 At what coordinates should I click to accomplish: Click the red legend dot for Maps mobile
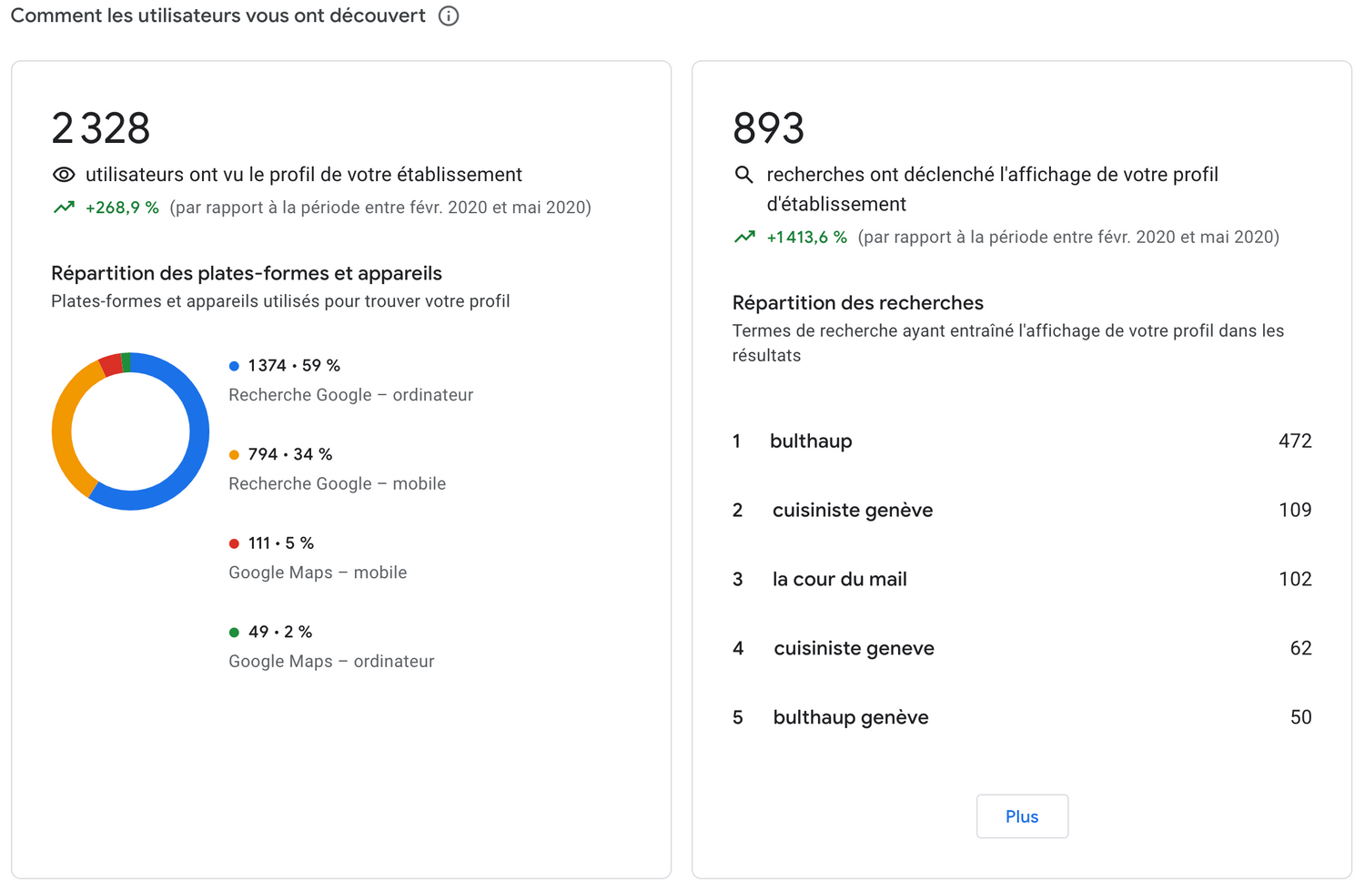click(234, 543)
